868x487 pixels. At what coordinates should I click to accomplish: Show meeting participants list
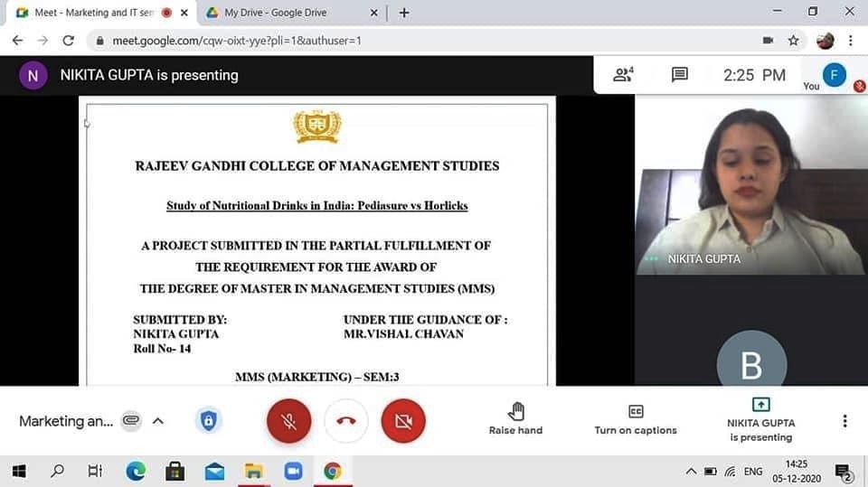(623, 75)
